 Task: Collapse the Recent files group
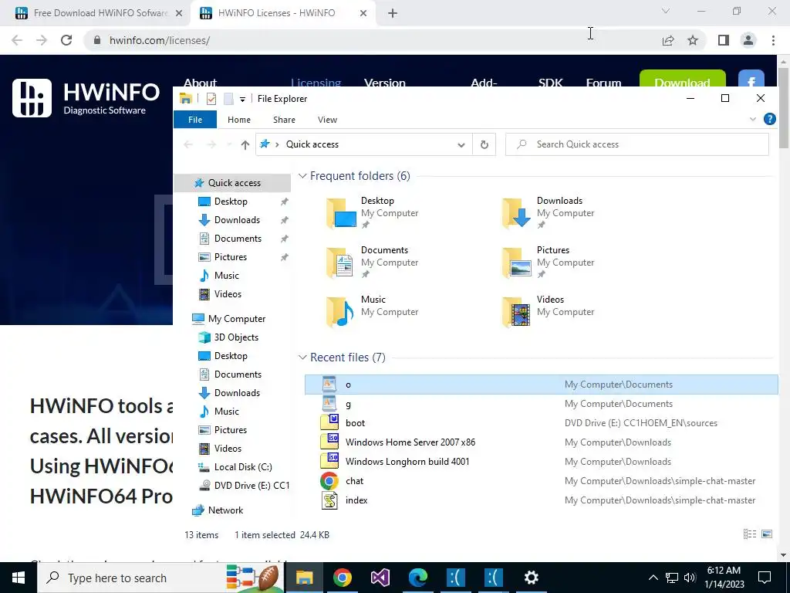tap(302, 357)
